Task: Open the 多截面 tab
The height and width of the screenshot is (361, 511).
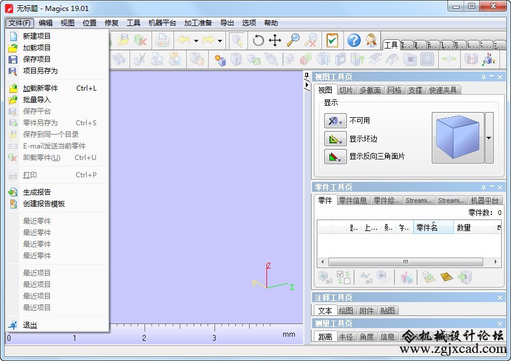Action: point(370,90)
